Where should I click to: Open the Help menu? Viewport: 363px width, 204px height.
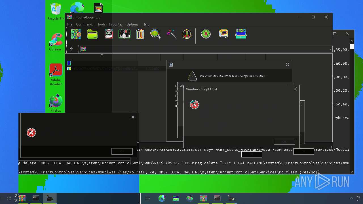[146, 24]
